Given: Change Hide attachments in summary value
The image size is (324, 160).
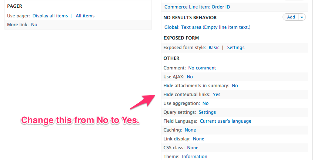Looking at the screenshot, I should coord(235,86).
